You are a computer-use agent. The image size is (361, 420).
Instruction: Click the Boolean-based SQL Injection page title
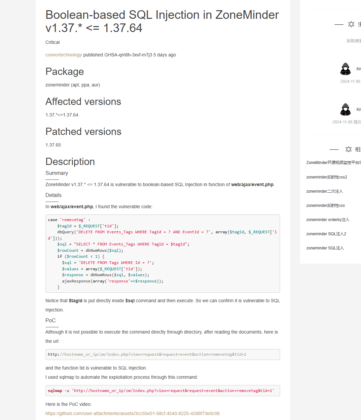click(x=162, y=21)
